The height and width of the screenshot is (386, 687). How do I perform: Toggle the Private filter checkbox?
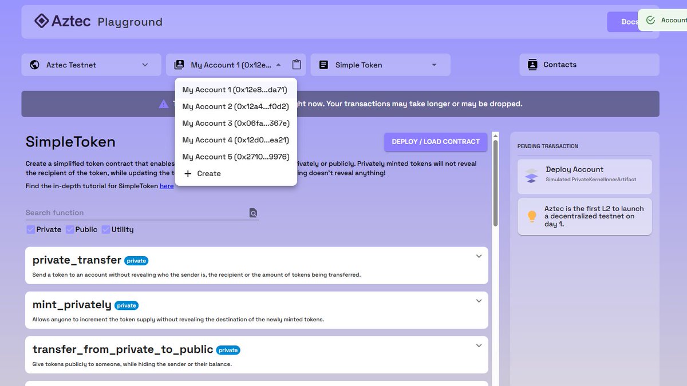coord(31,229)
